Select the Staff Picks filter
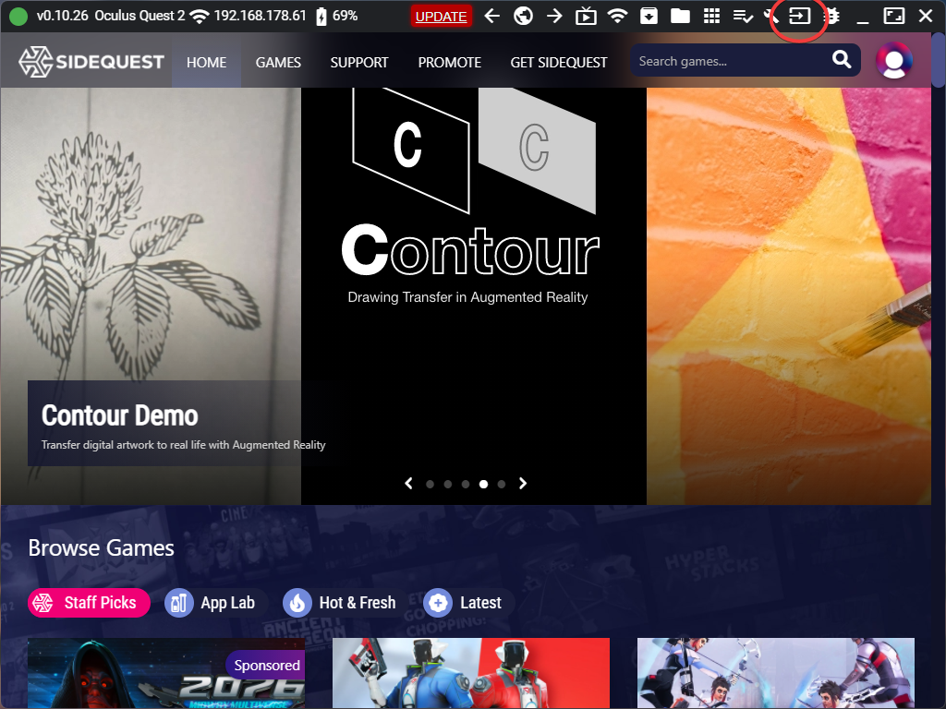The height and width of the screenshot is (709, 946). coord(89,602)
